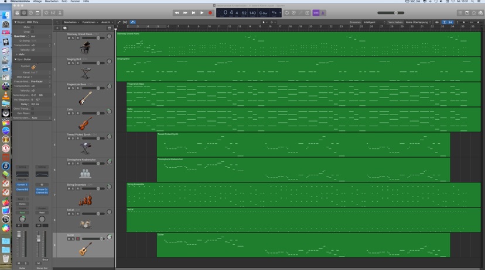Open the Bearbeiten menu in menu bar

[52, 1]
